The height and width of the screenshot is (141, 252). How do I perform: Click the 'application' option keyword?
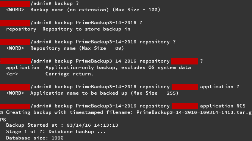[23, 67]
